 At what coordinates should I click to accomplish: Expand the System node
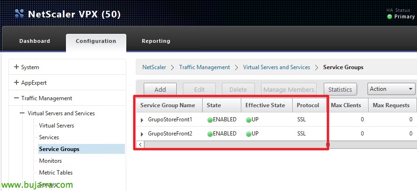[x=16, y=67]
